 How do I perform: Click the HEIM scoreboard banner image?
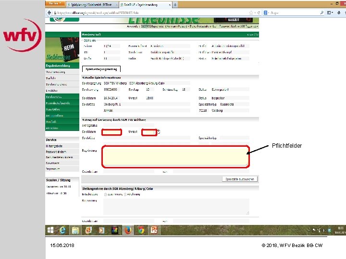coord(62,49)
